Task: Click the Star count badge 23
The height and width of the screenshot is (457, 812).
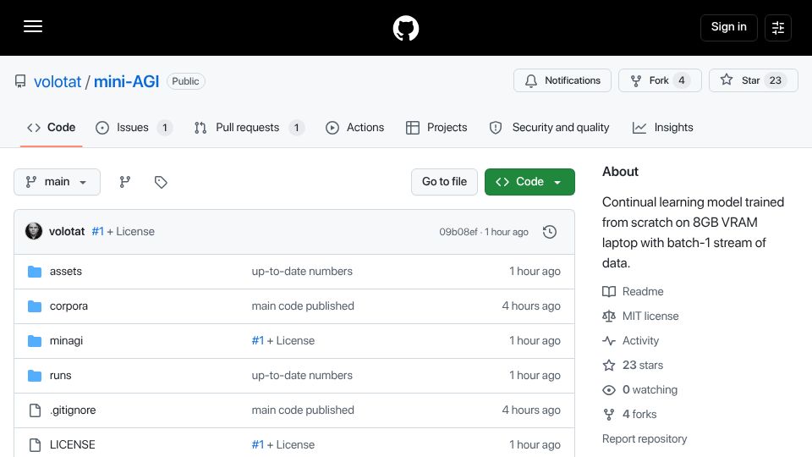Action: pos(776,80)
